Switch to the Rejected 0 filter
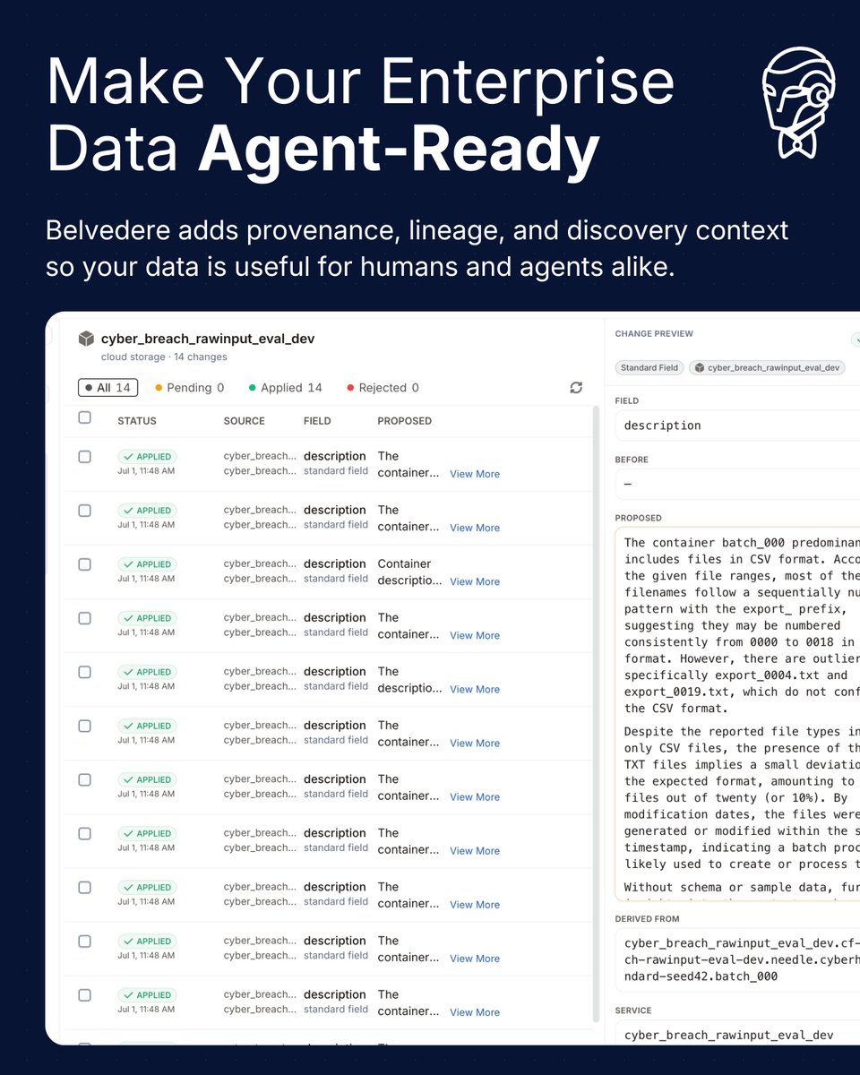 [x=383, y=388]
